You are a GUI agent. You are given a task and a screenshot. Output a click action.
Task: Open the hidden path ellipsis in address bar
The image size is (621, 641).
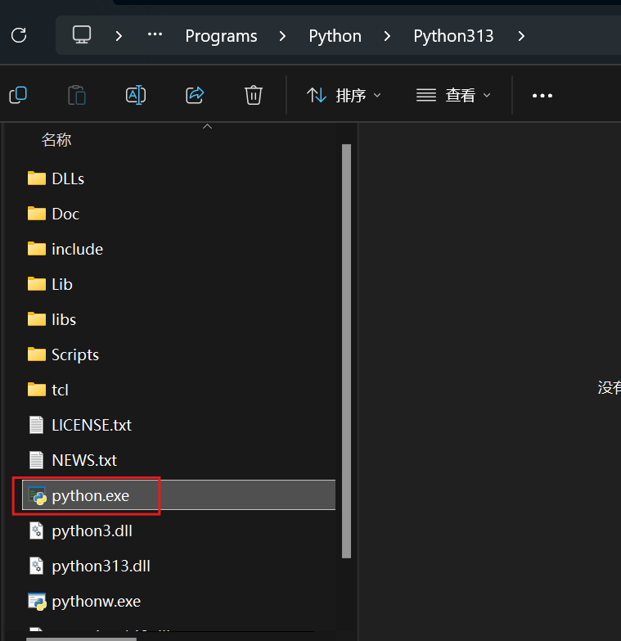tap(155, 34)
